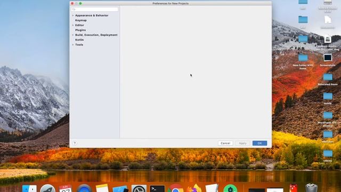Select the Editor settings entry

click(79, 25)
